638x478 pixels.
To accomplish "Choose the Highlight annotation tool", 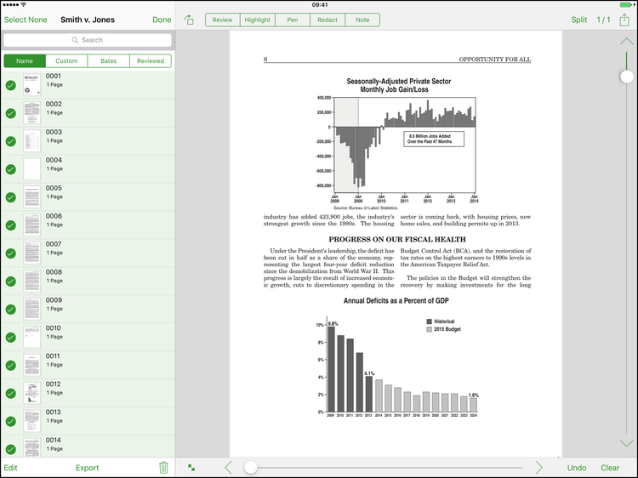I will [257, 20].
